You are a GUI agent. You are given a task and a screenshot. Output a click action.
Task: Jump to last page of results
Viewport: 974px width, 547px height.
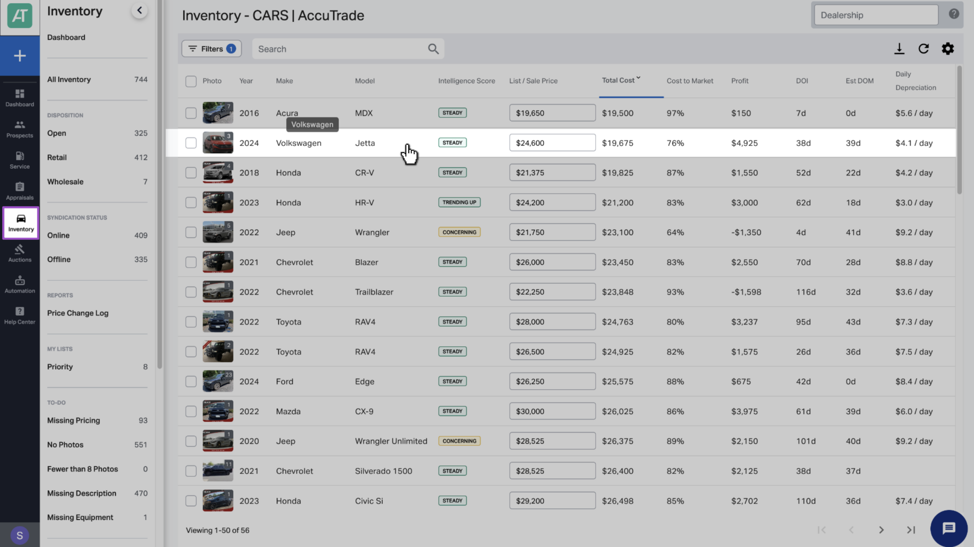coord(911,530)
